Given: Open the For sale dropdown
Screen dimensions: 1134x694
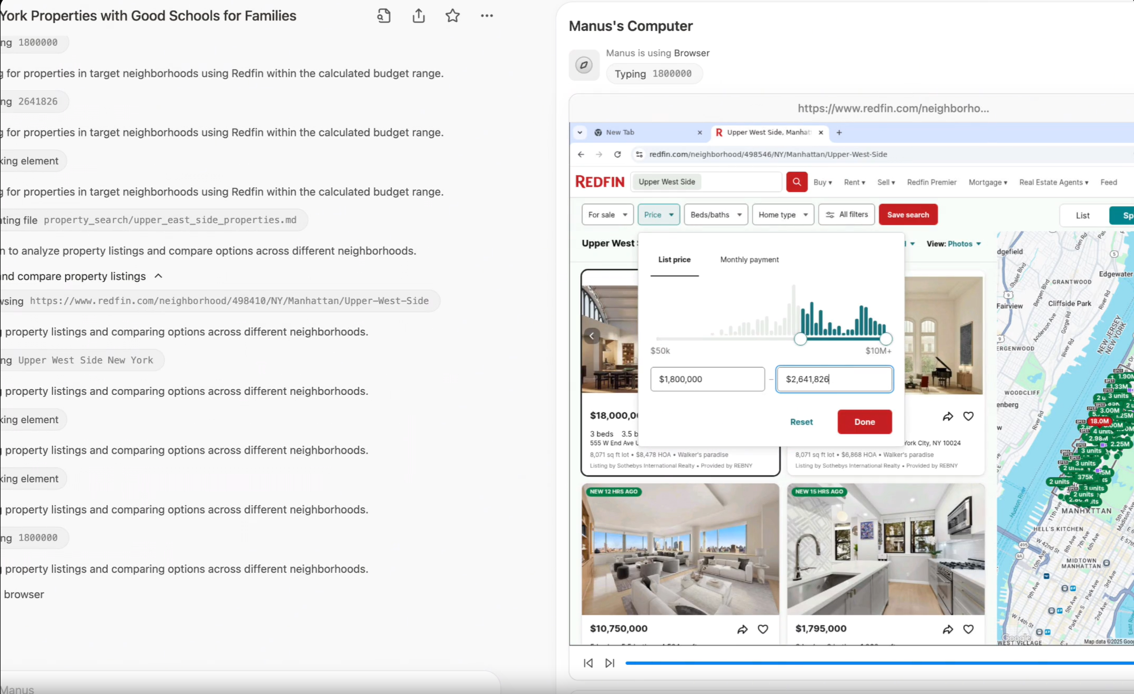Looking at the screenshot, I should point(607,215).
